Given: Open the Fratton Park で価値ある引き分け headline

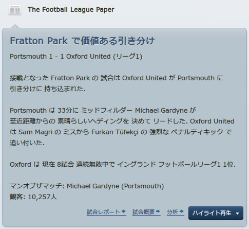Looking at the screenshot, I should pos(82,41).
